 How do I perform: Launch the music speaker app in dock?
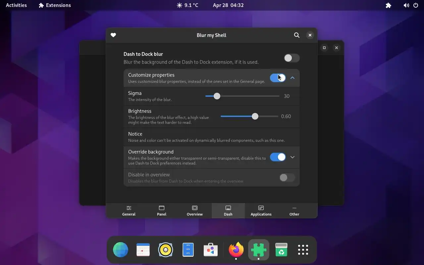(x=166, y=250)
